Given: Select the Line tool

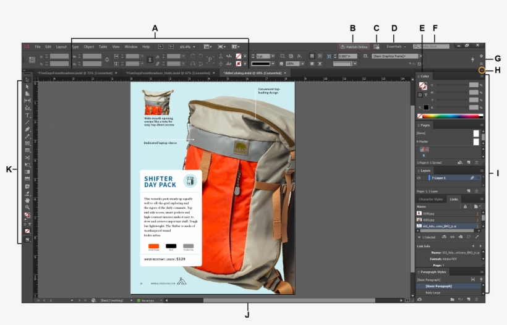Looking at the screenshot, I should click(27, 122).
